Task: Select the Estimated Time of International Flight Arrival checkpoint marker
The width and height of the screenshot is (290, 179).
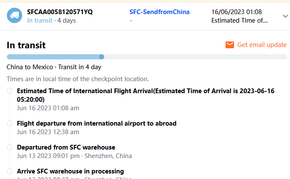Action: click(10, 91)
